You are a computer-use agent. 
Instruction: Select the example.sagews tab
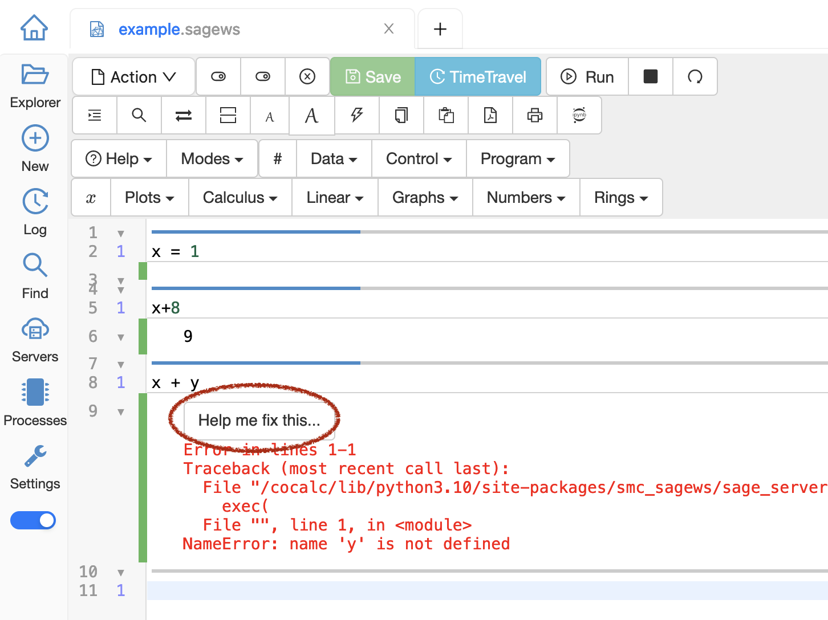(x=178, y=29)
